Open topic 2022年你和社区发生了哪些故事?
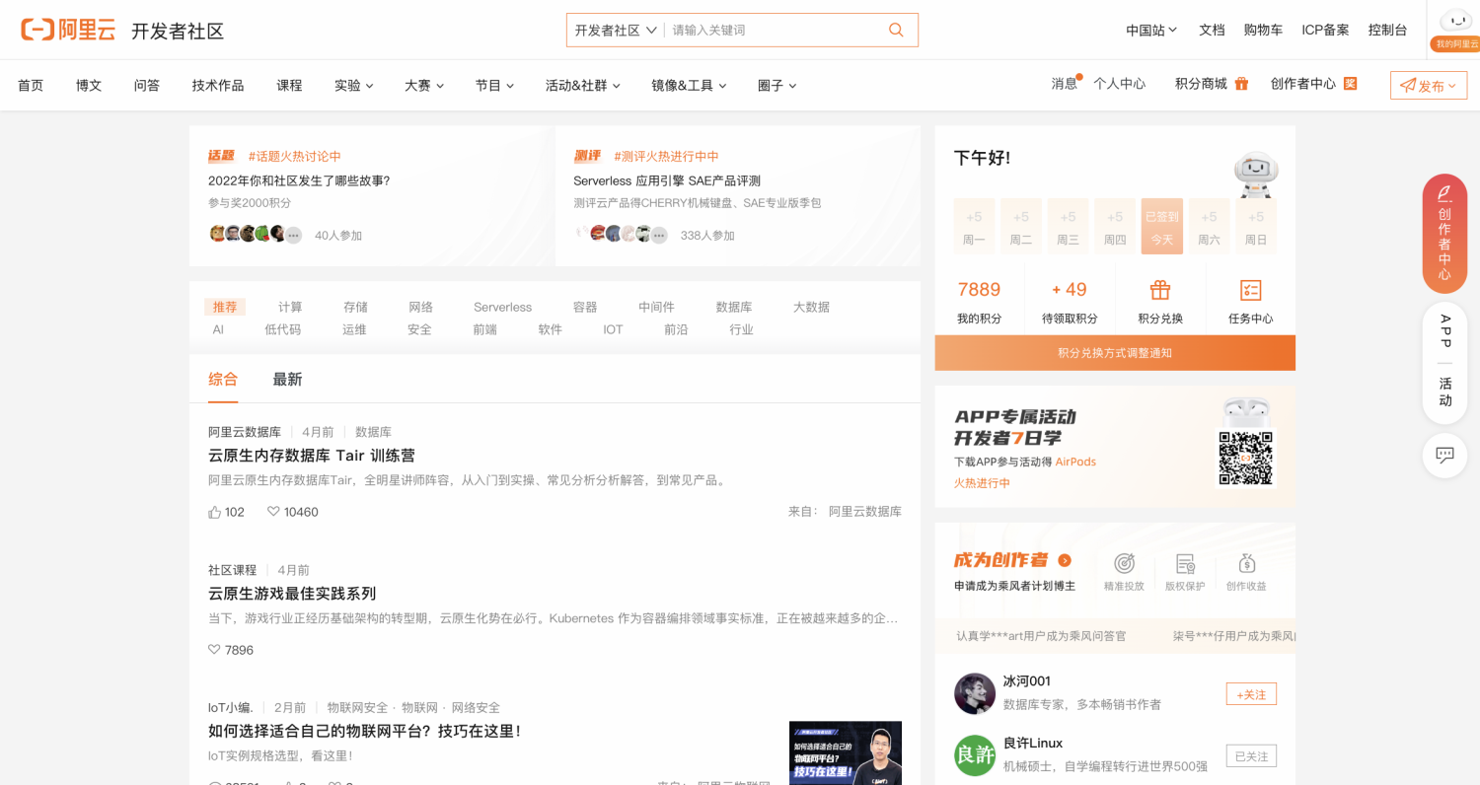Viewport: 1480px width, 785px height. pos(299,180)
